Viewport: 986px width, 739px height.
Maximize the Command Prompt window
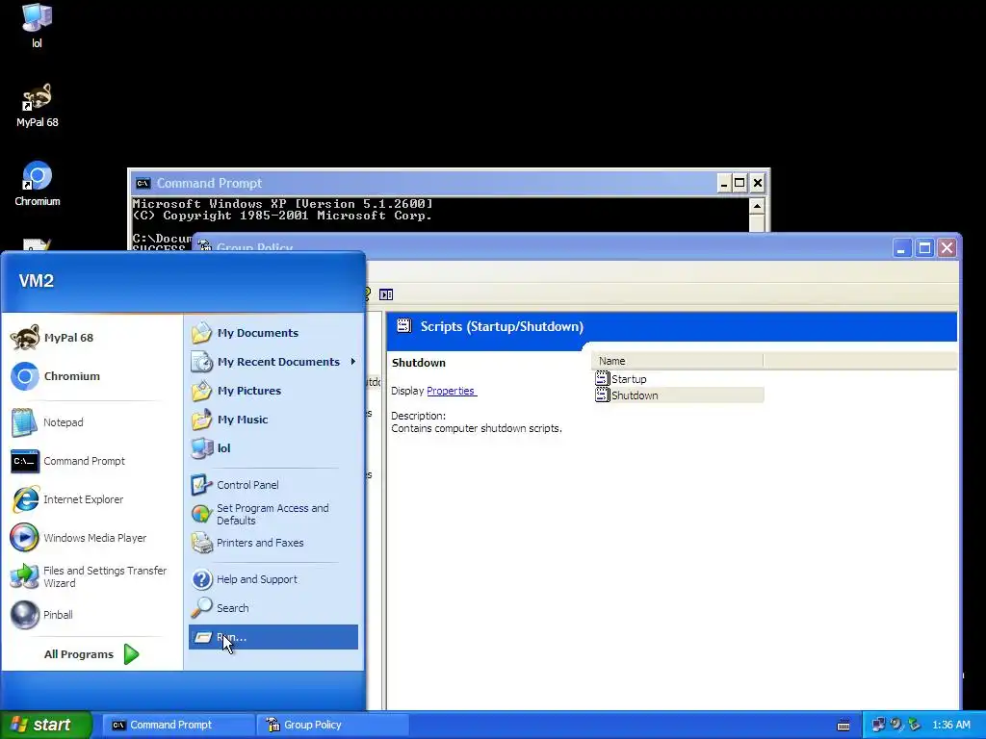(740, 183)
